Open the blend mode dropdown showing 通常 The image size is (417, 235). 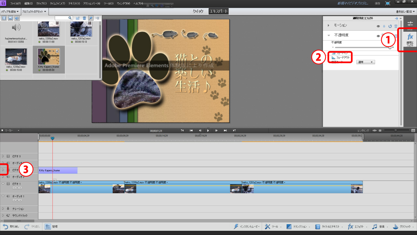click(366, 62)
